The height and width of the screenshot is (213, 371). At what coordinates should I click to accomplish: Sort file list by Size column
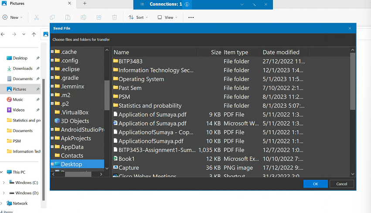[209, 52]
